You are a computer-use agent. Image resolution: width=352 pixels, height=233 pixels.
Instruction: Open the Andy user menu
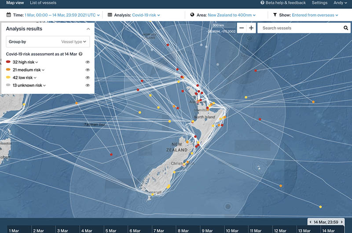tap(340, 3)
